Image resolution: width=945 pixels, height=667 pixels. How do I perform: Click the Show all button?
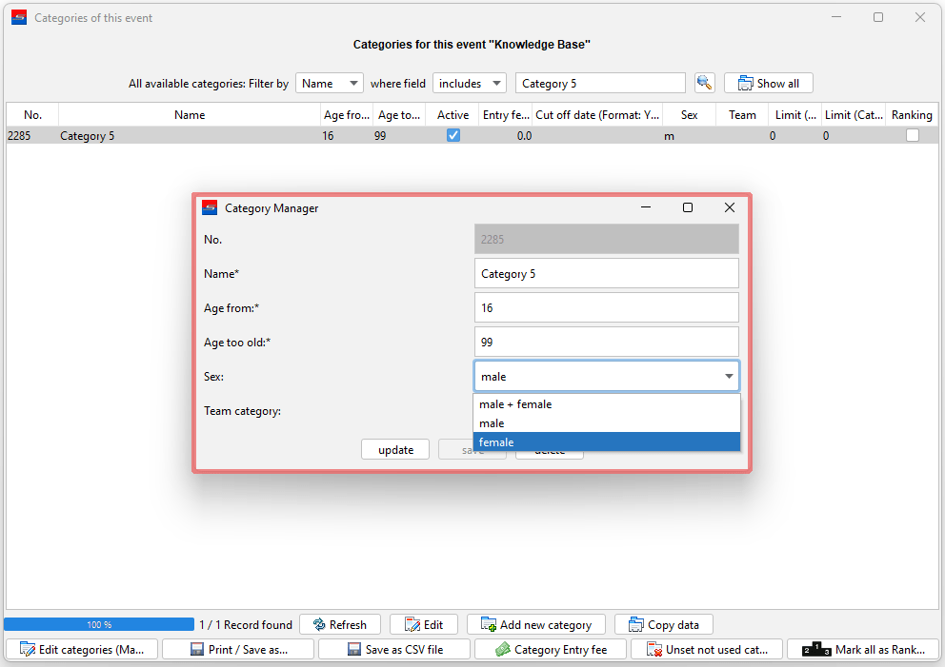coord(768,83)
